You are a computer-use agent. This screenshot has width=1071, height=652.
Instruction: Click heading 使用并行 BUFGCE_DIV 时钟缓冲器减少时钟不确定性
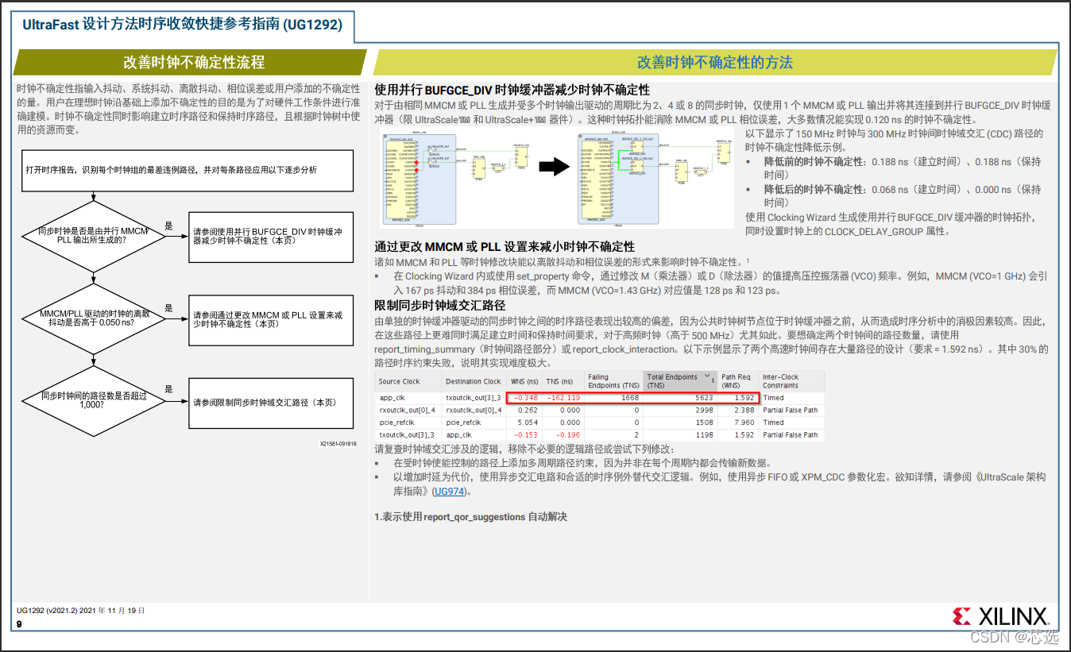pyautogui.click(x=512, y=90)
